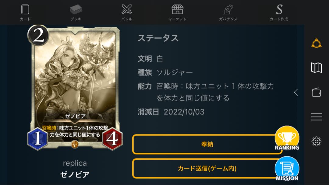
Task: Click the red health 4 gem
Action: 112,138
